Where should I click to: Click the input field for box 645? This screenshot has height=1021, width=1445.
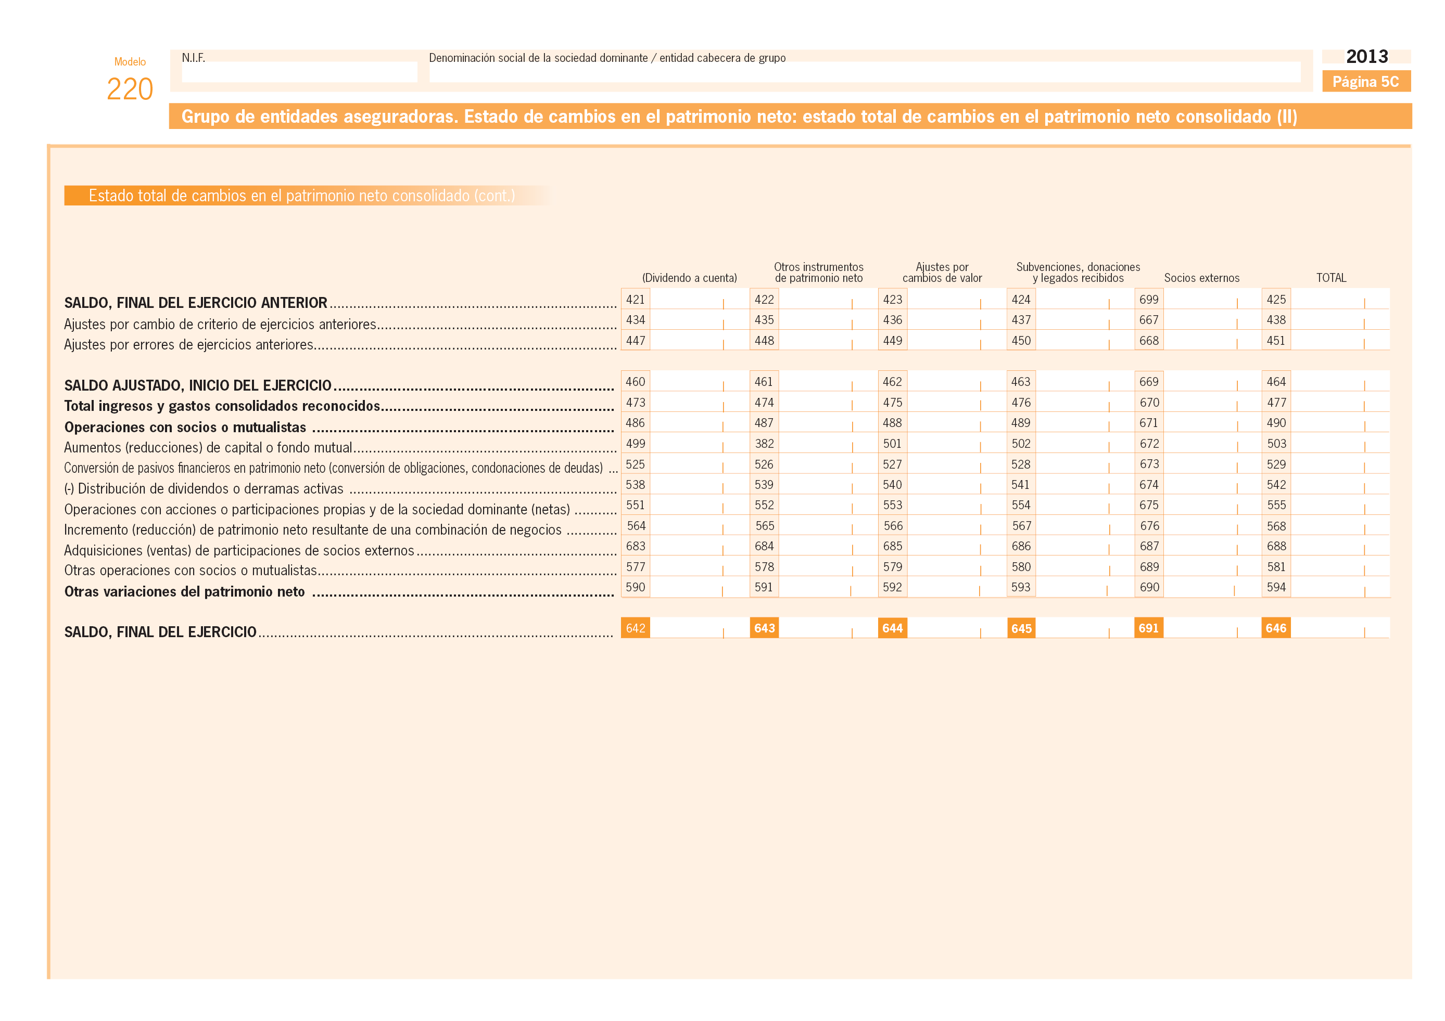coord(1084,627)
